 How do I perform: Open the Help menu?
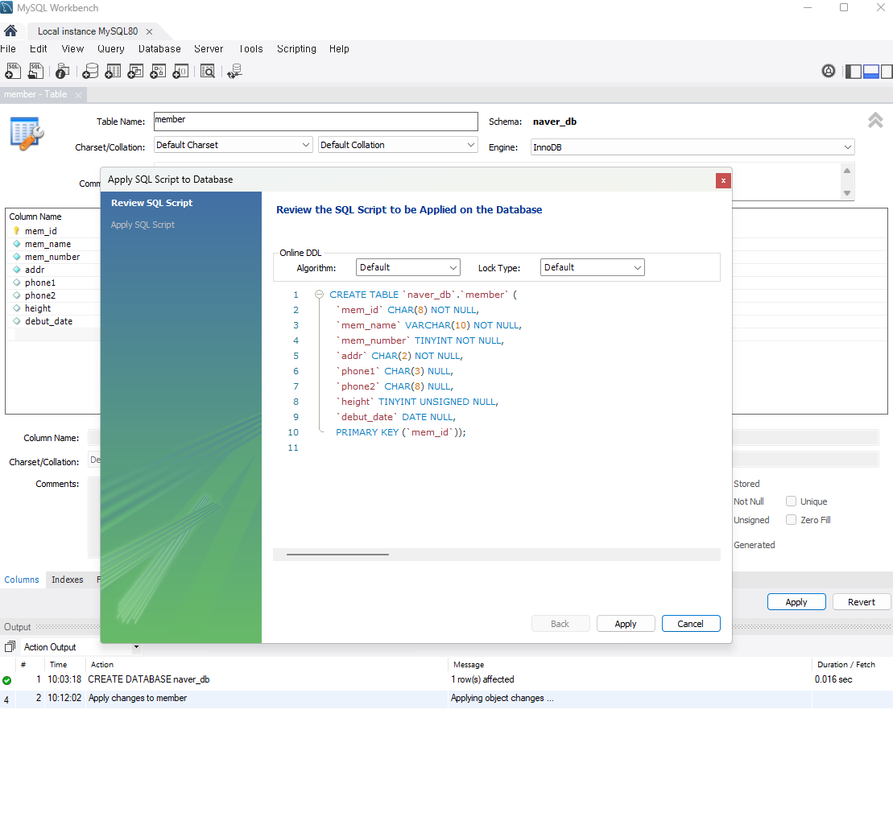pos(339,49)
